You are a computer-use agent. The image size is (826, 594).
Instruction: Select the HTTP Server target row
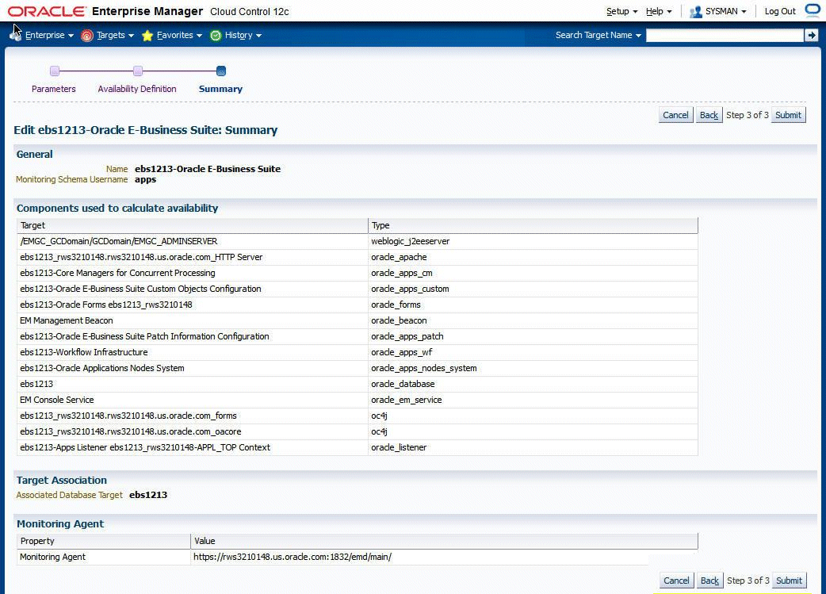[358, 257]
